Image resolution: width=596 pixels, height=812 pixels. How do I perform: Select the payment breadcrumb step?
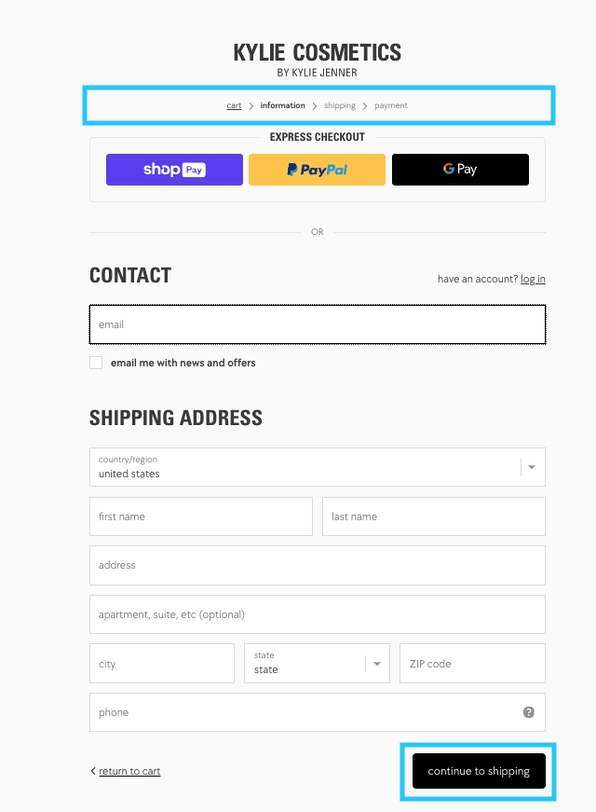[x=391, y=105]
